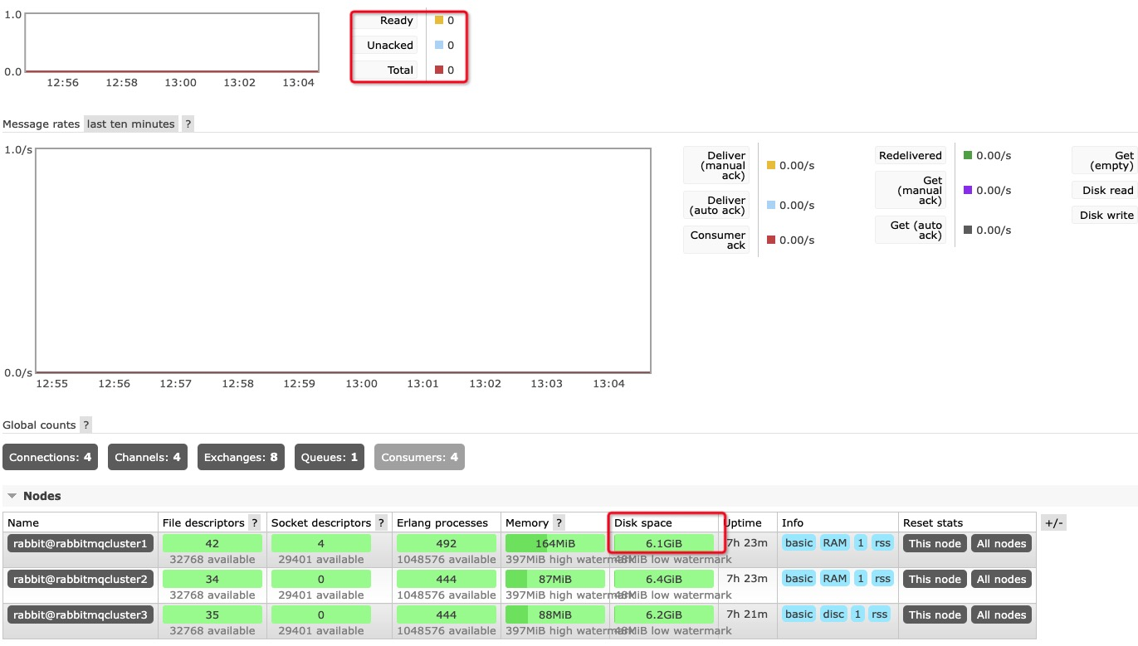Change the 'last ten minutes' rate range
Screen dimensions: 1138x646
coord(131,124)
